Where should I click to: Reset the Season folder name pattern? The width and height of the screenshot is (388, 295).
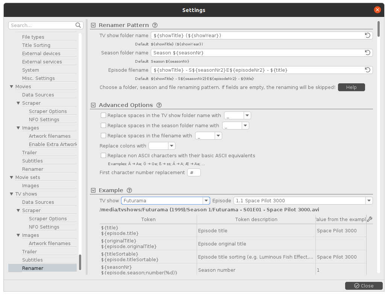point(368,53)
